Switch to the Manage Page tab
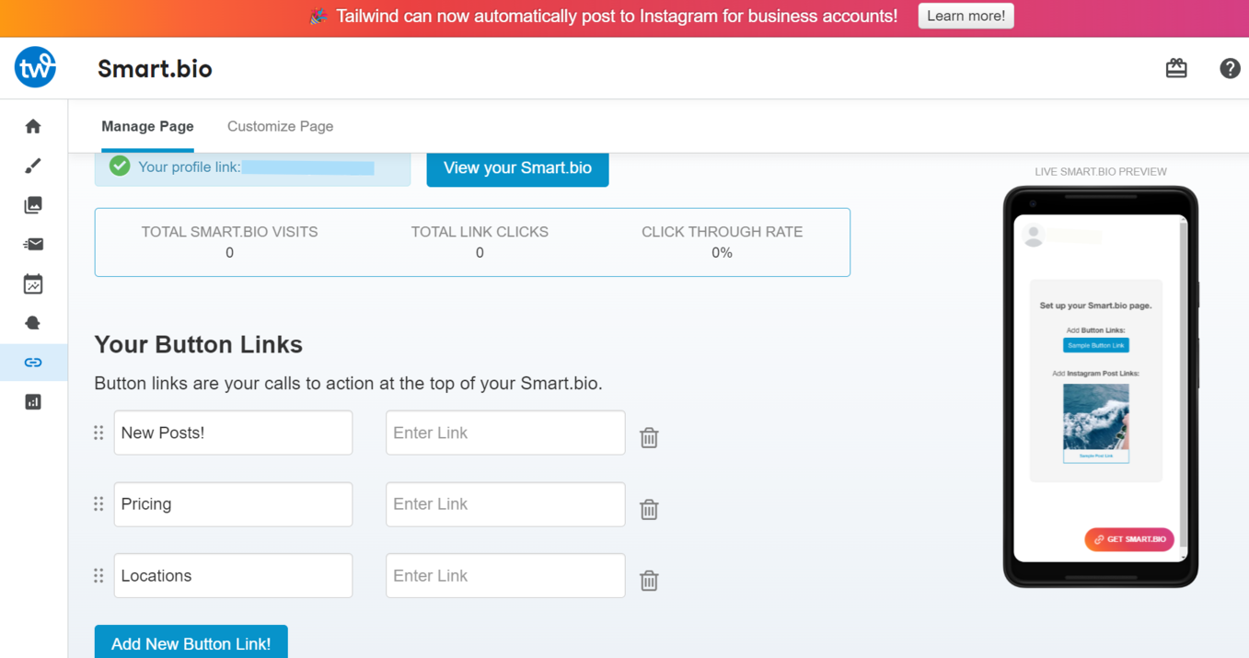1249x658 pixels. pyautogui.click(x=147, y=126)
